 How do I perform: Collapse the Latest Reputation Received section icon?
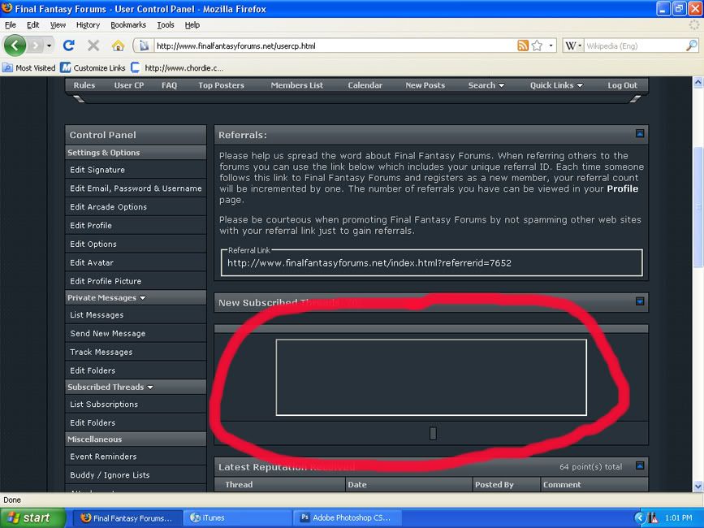tap(640, 465)
